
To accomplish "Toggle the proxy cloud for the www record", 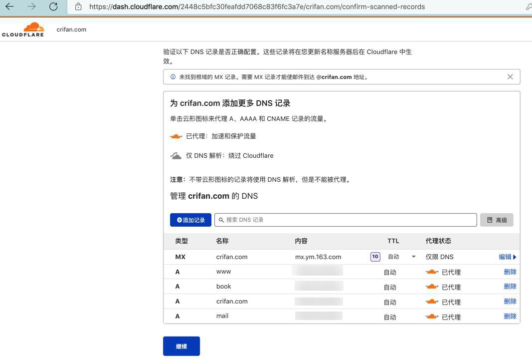I will pyautogui.click(x=432, y=272).
